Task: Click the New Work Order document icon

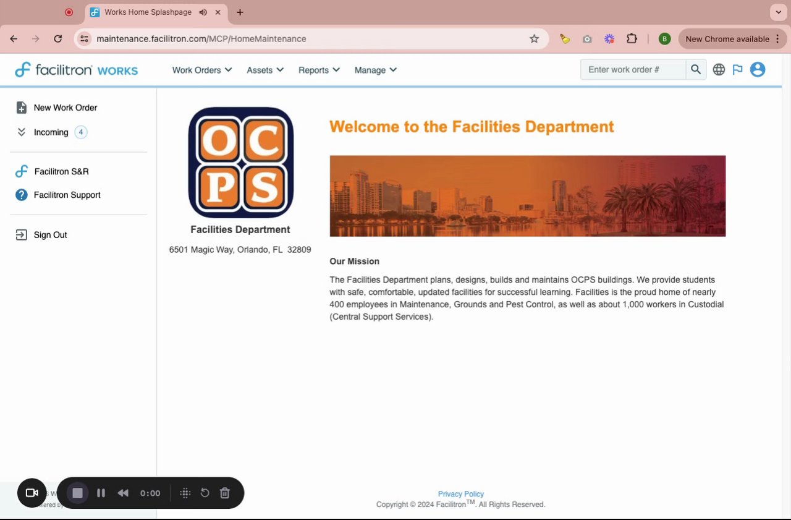Action: click(21, 108)
